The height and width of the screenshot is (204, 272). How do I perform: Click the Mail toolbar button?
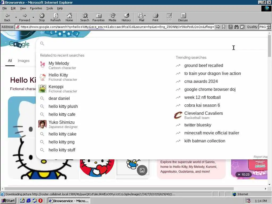pos(142,17)
